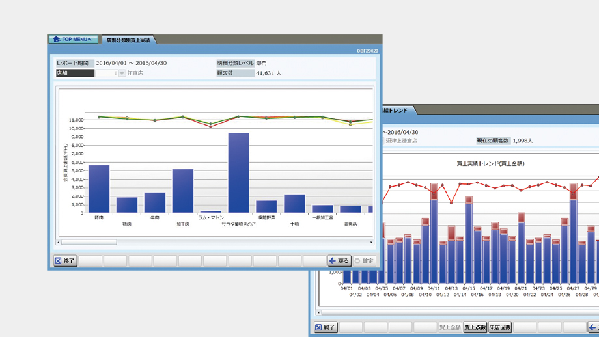Click the left scroll arrow of front chart
The image size is (599, 337).
59,243
